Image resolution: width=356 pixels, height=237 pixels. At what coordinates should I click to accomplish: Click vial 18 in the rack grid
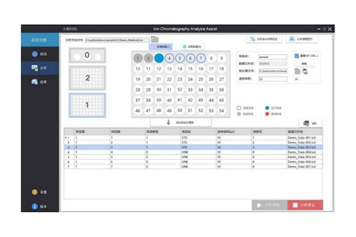(x=221, y=69)
